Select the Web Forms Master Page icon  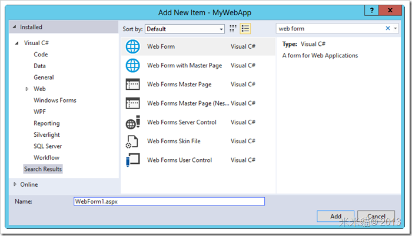coord(132,85)
